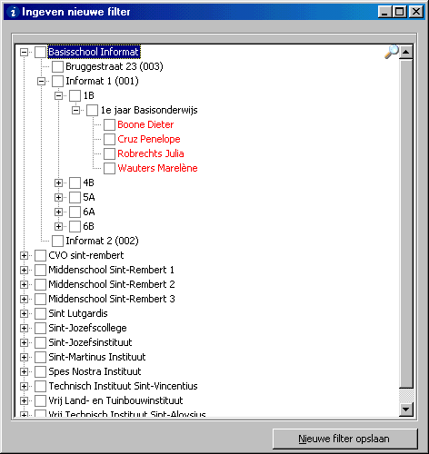Select the Robrechts Julia tree entry
Image resolution: width=429 pixels, height=454 pixels.
coord(151,153)
